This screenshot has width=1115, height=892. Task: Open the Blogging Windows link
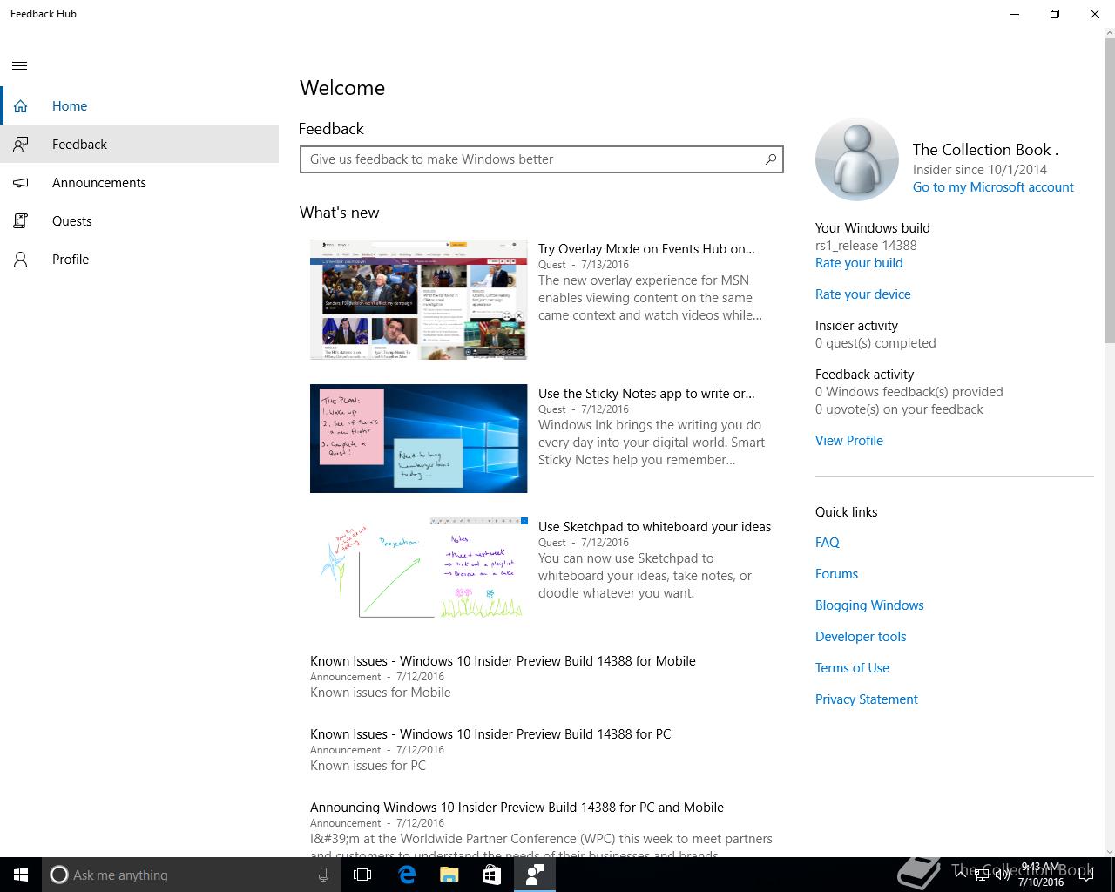[869, 605]
